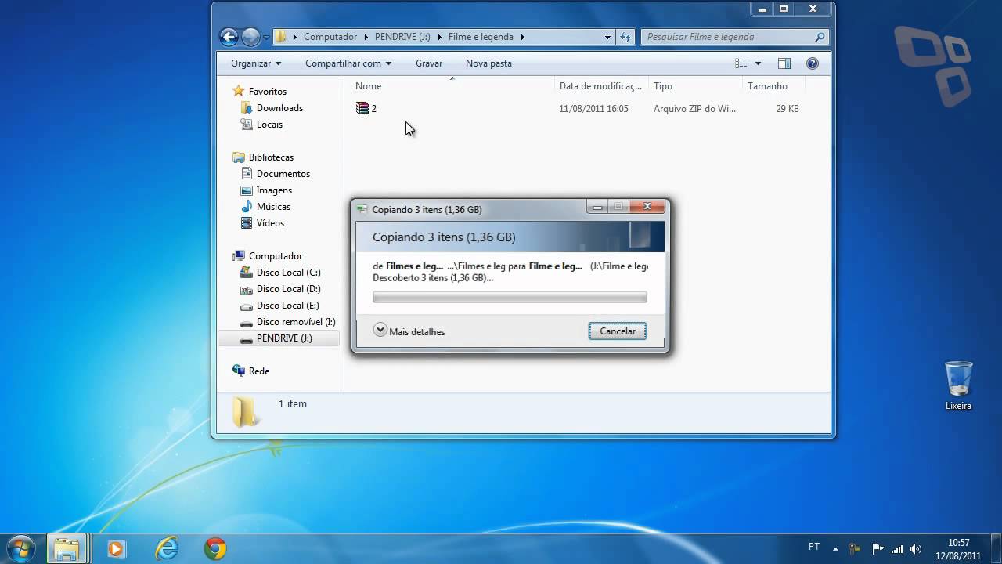Image resolution: width=1002 pixels, height=564 pixels.
Task: Click the file date 11/08/2011 16:05
Action: pyautogui.click(x=593, y=109)
